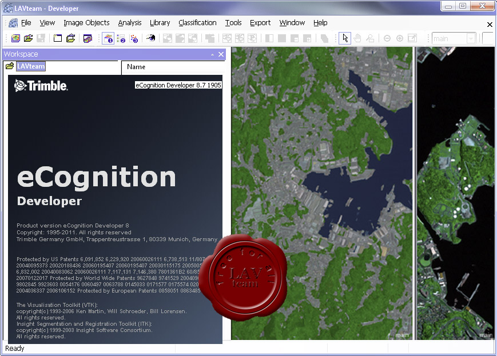Click the Create New Project toolbar icon
The width and height of the screenshot is (497, 356).
click(15, 39)
